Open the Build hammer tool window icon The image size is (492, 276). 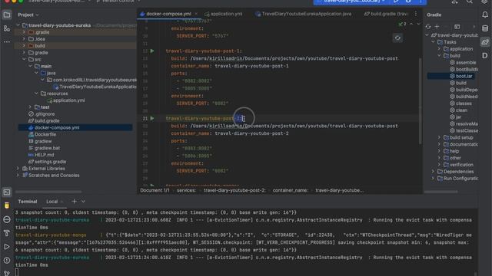click(7, 233)
